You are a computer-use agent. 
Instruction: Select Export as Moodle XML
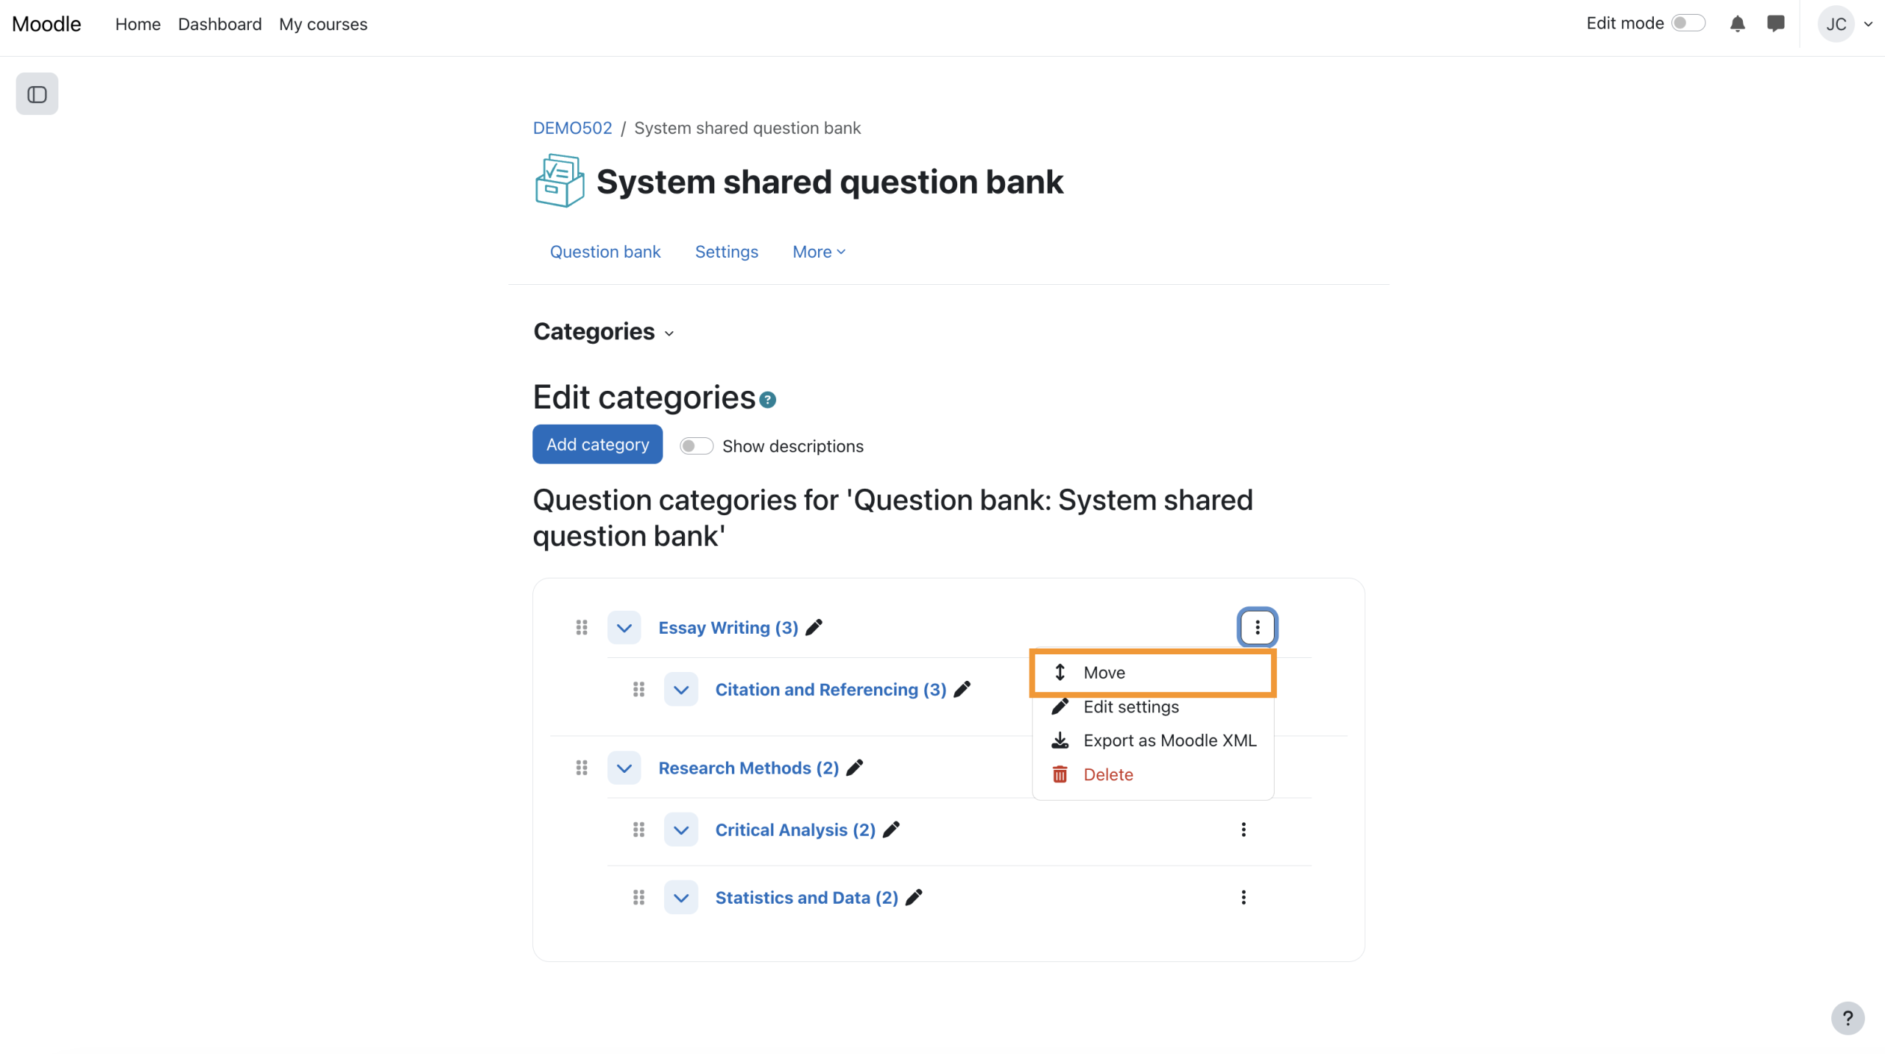[1169, 740]
